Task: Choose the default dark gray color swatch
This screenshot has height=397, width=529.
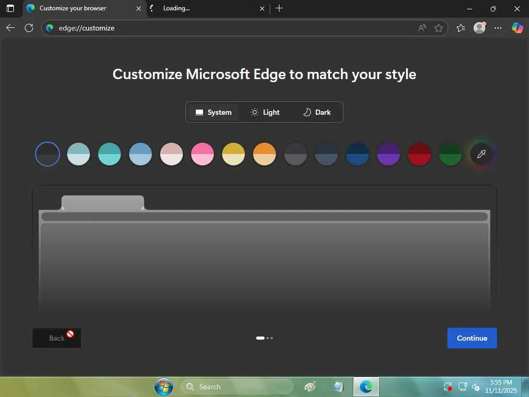Action: pos(48,154)
